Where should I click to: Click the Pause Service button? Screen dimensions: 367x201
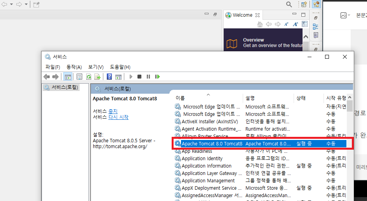[x=148, y=77]
